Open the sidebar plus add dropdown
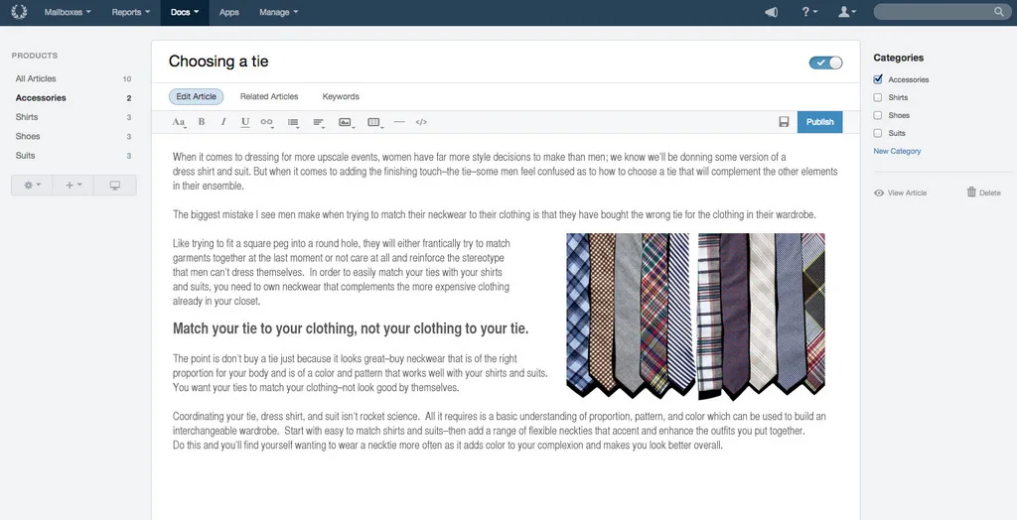 [73, 186]
